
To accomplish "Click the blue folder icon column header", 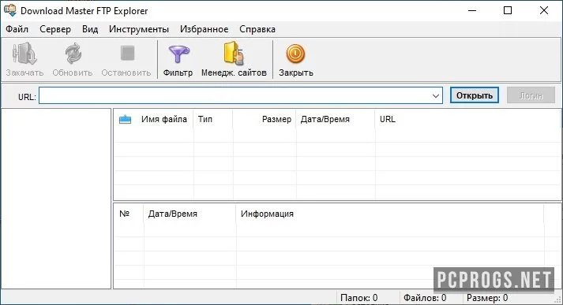I will tap(125, 119).
